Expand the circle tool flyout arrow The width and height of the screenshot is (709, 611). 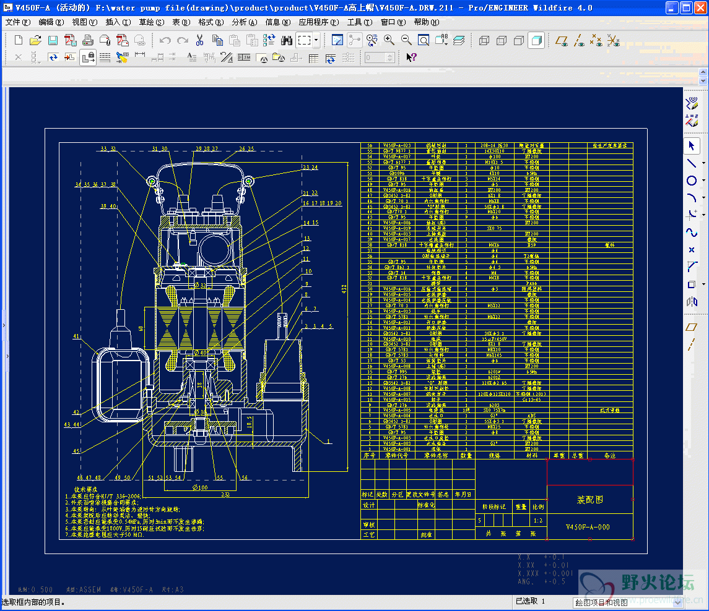pyautogui.click(x=703, y=181)
